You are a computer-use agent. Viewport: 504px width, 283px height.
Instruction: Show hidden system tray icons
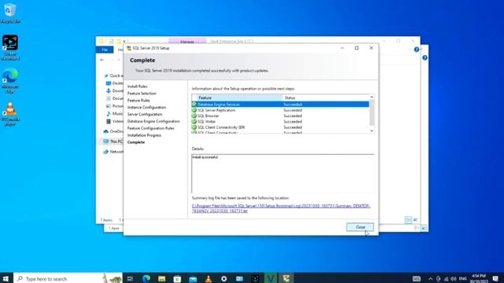[x=431, y=278]
